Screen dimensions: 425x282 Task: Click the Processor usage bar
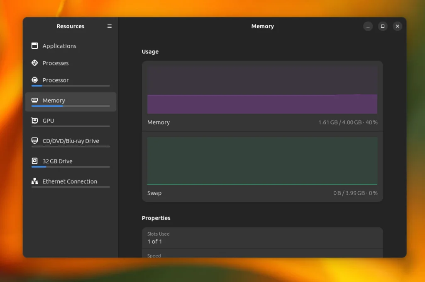click(71, 86)
